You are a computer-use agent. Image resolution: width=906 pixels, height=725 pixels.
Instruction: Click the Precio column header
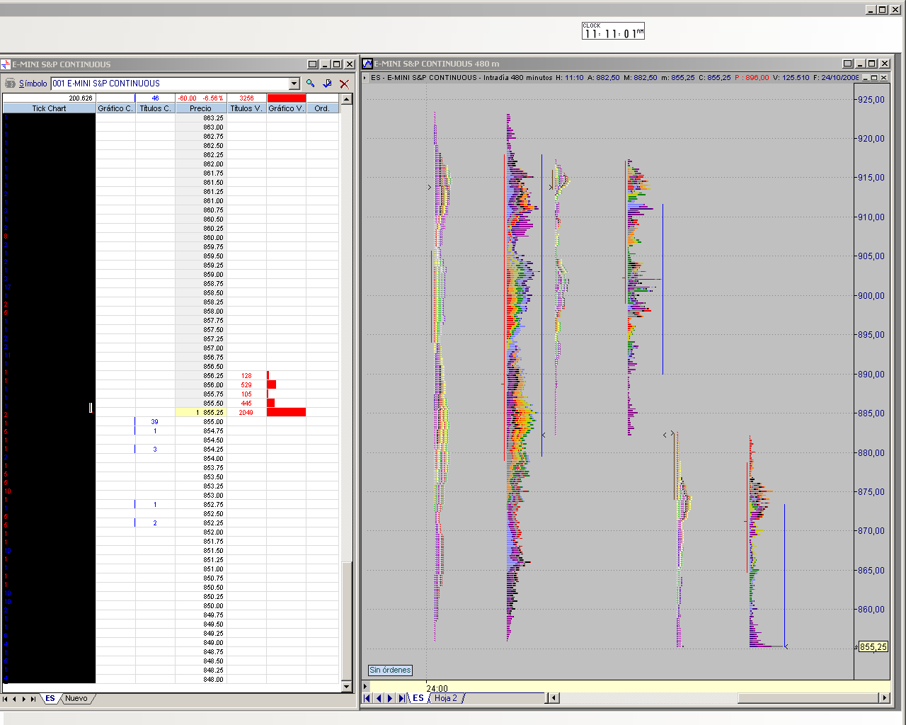click(200, 108)
